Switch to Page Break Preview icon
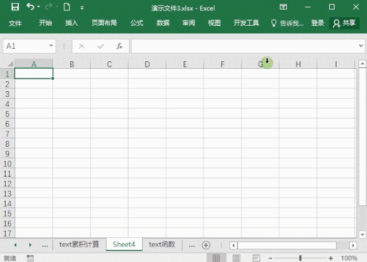 click(256, 258)
